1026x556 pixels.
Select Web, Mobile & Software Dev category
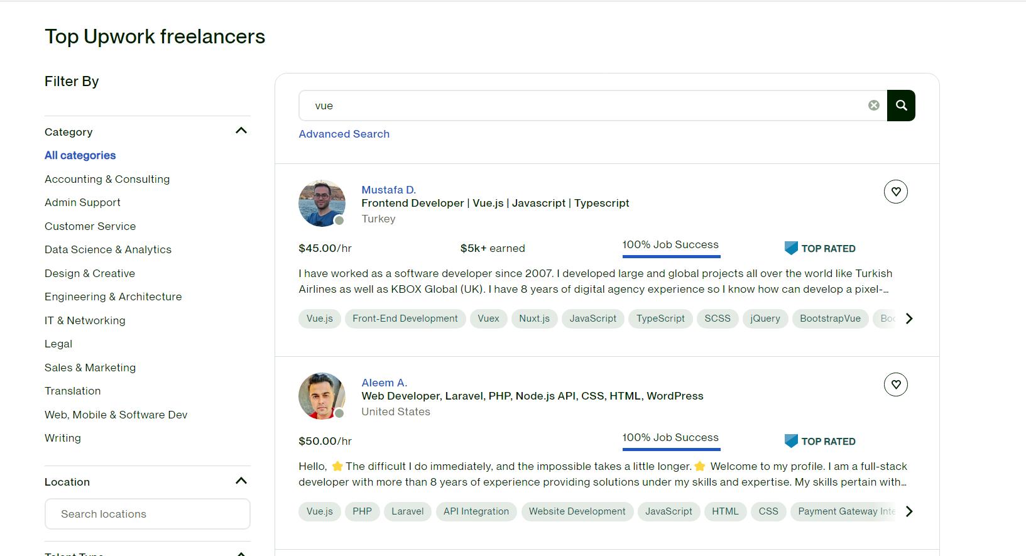click(x=116, y=415)
